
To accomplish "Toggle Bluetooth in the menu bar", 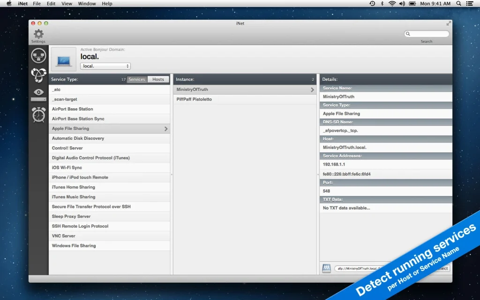I will [x=382, y=3].
